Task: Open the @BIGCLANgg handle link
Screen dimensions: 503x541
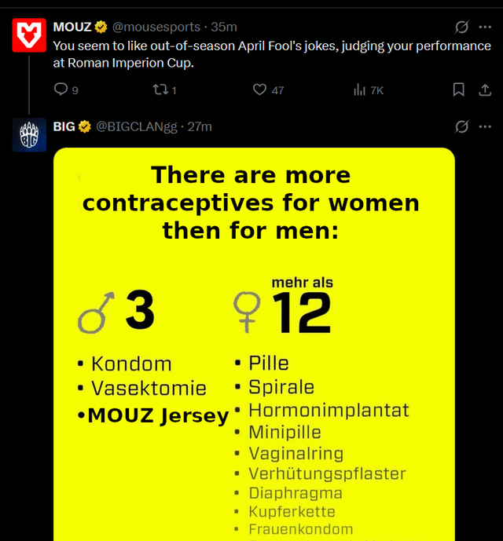Action: pyautogui.click(x=137, y=126)
